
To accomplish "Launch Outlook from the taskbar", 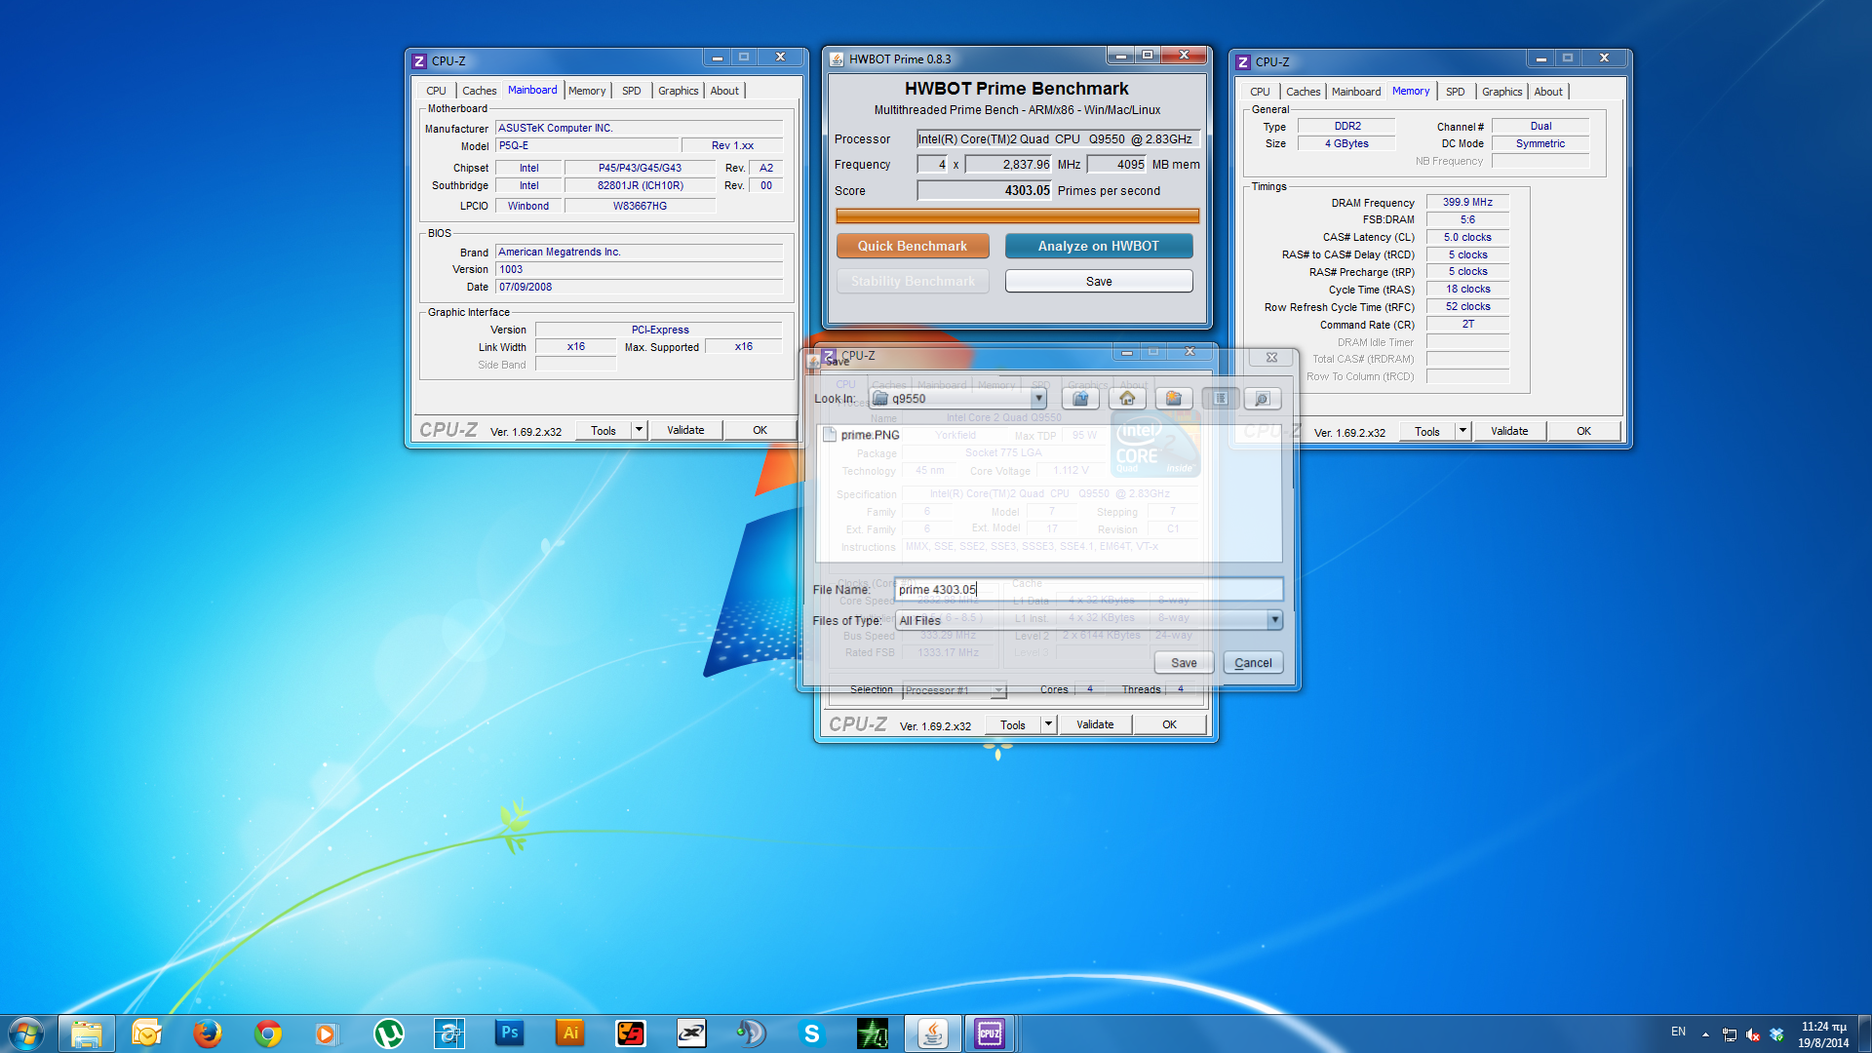I will coord(147,1033).
